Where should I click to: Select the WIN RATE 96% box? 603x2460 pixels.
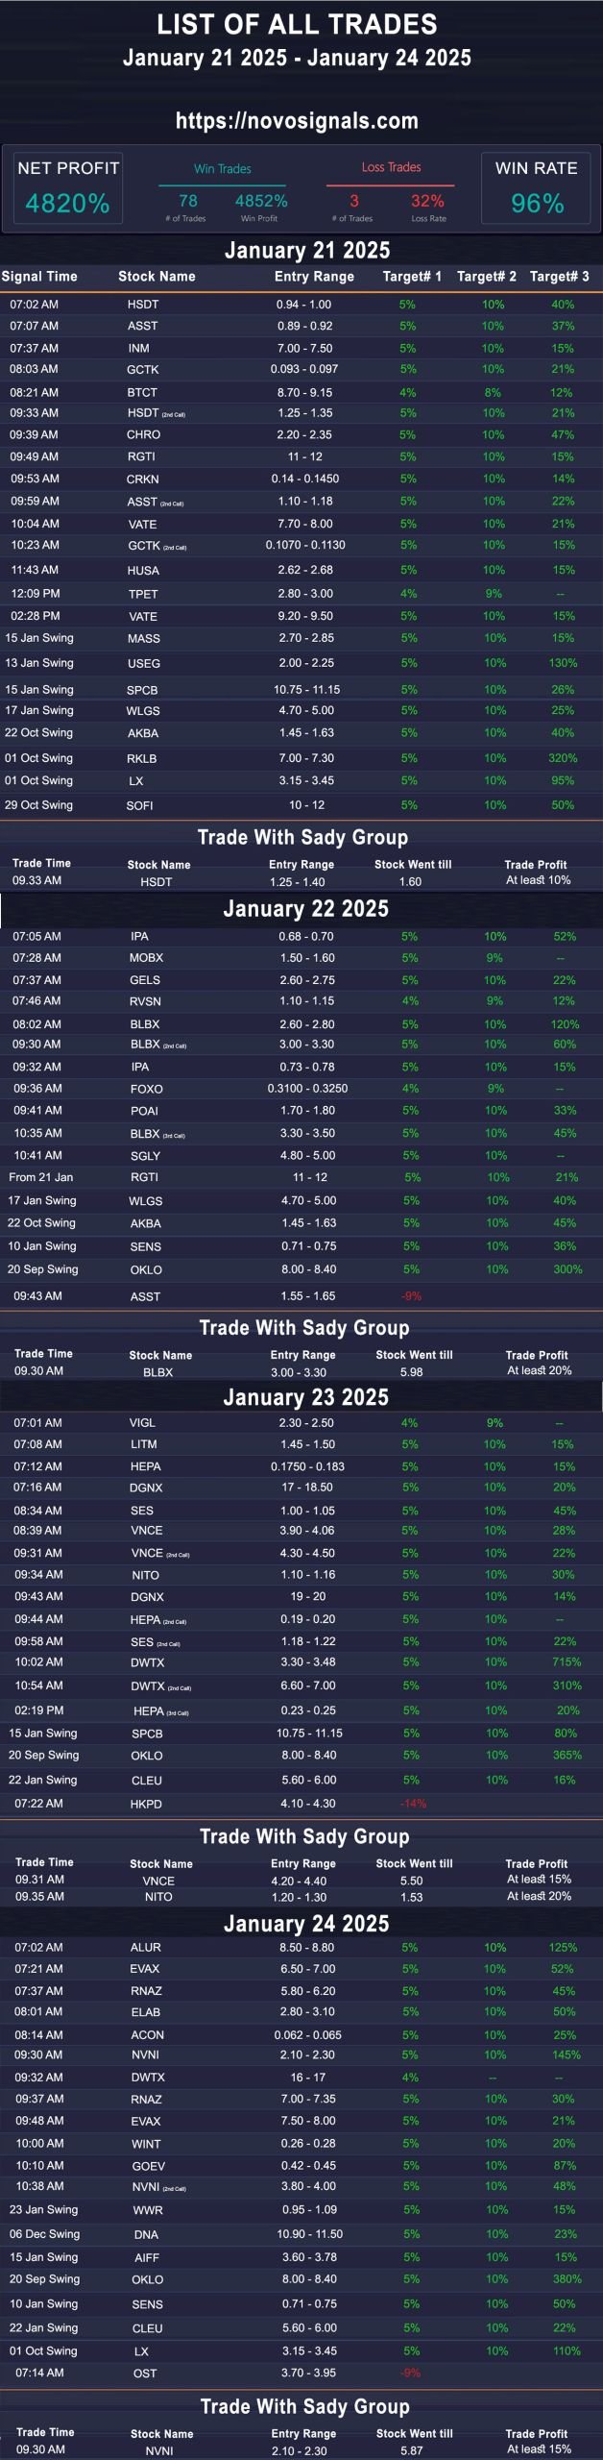[537, 187]
